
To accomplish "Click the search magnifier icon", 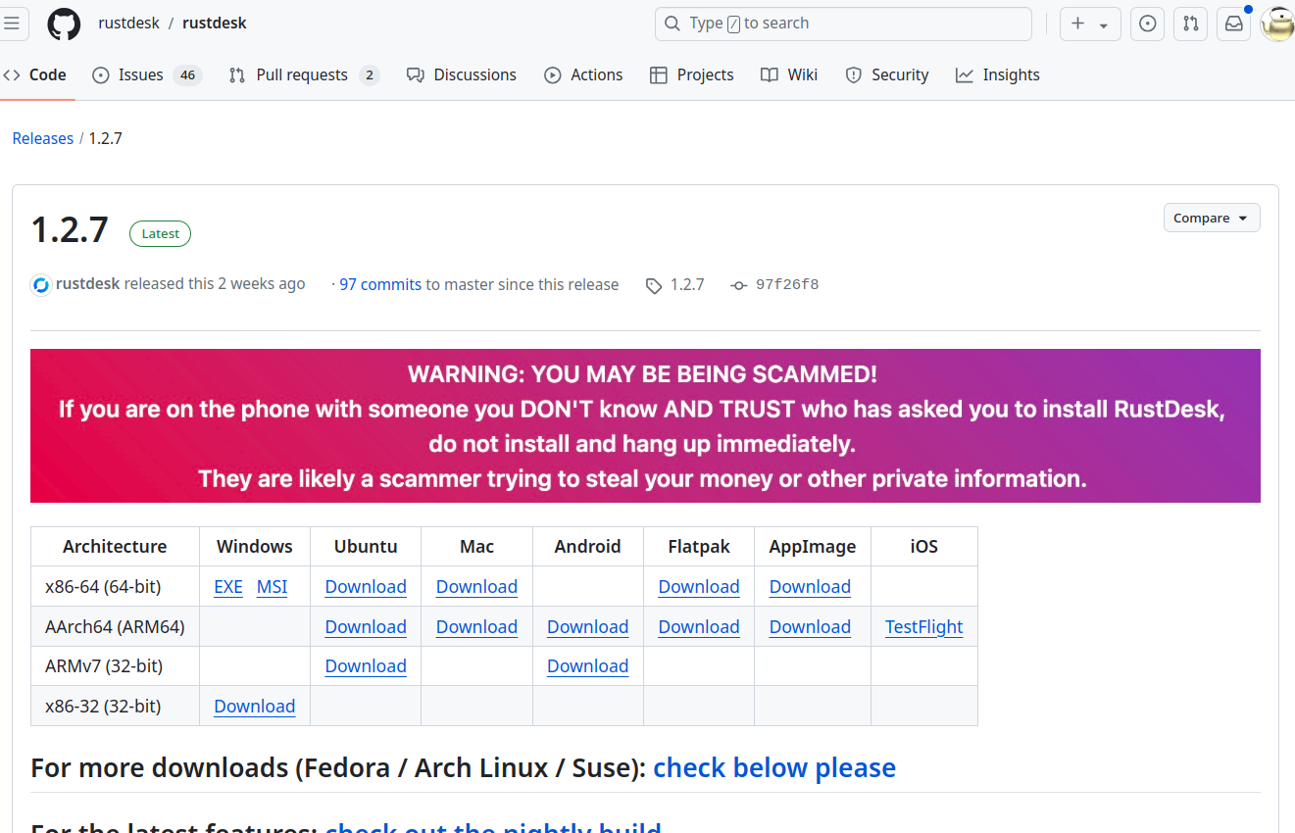I will point(672,24).
